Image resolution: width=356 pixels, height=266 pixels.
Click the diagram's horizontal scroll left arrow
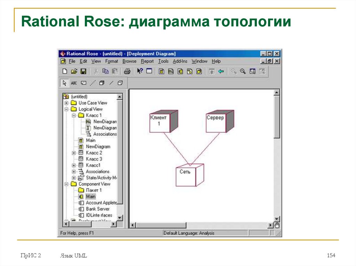[133, 225]
